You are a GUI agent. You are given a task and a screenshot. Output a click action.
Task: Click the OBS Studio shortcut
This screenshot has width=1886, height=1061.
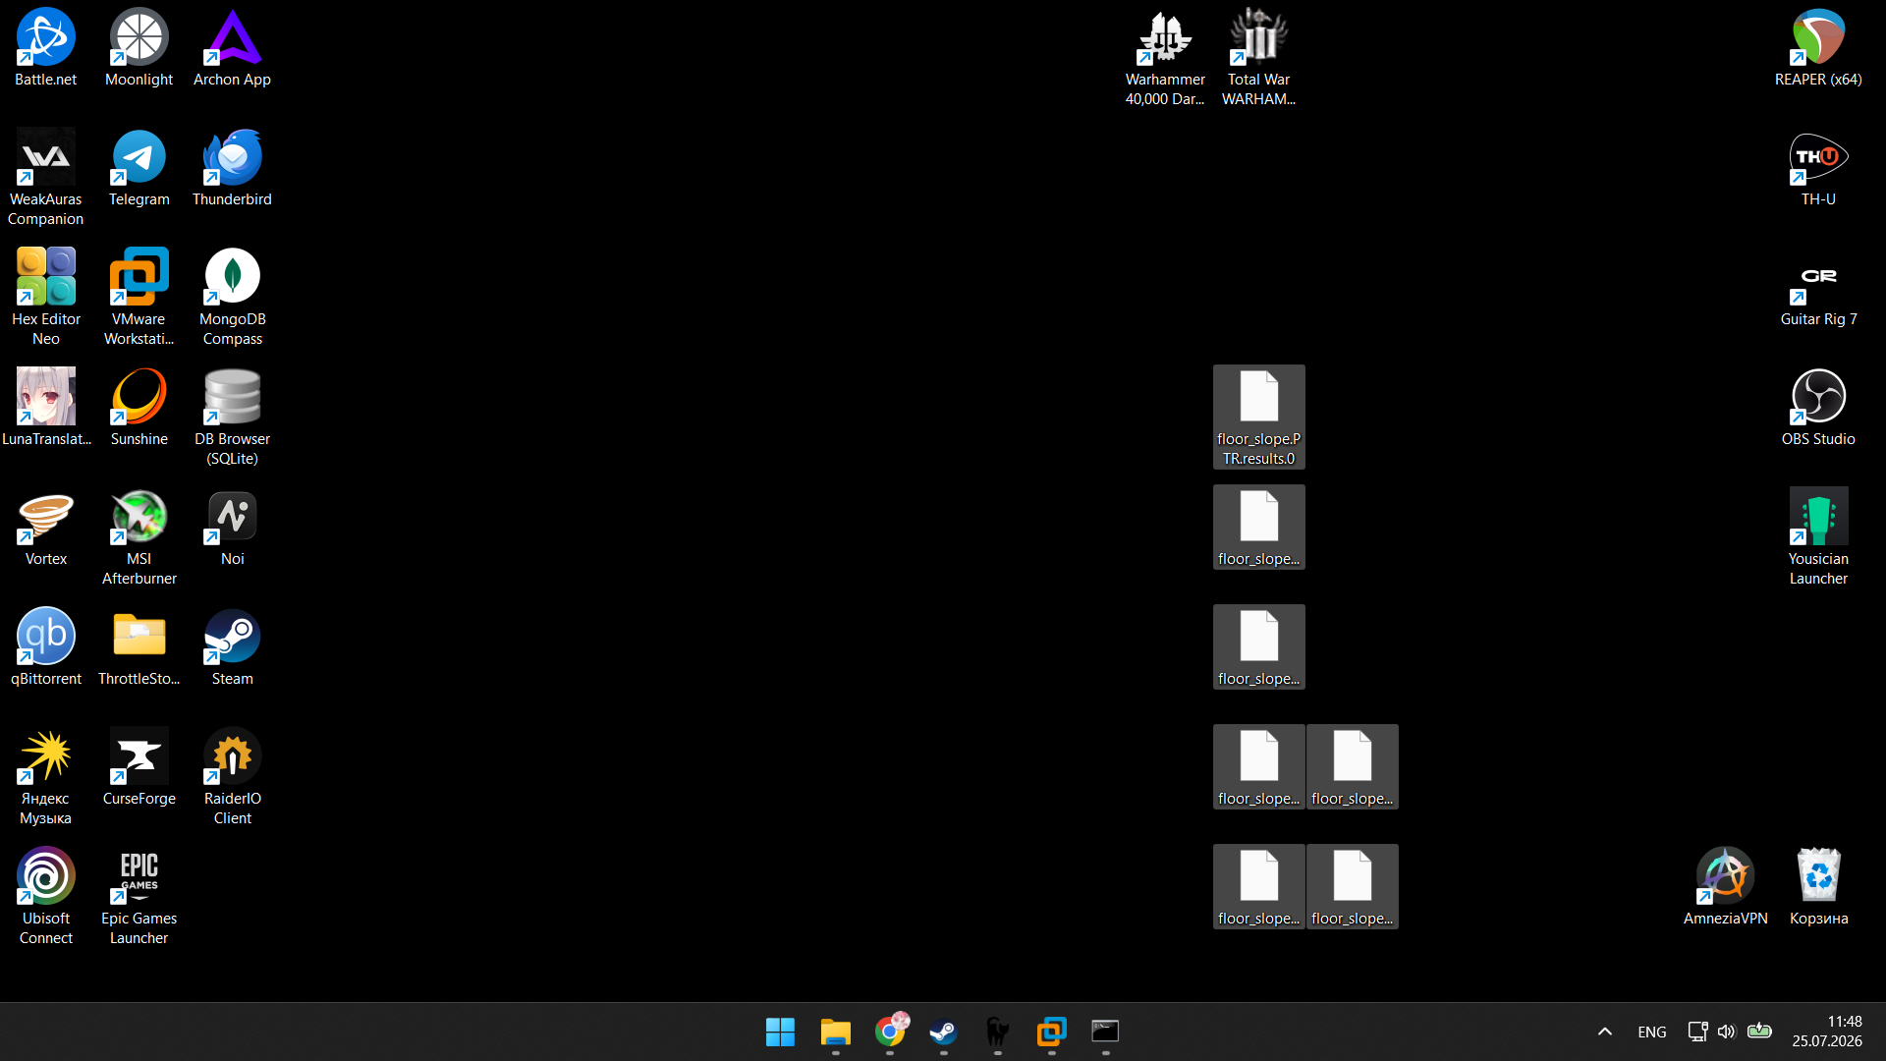pos(1818,408)
